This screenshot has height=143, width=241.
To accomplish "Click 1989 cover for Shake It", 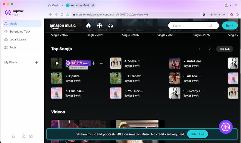I will tap(116, 63).
